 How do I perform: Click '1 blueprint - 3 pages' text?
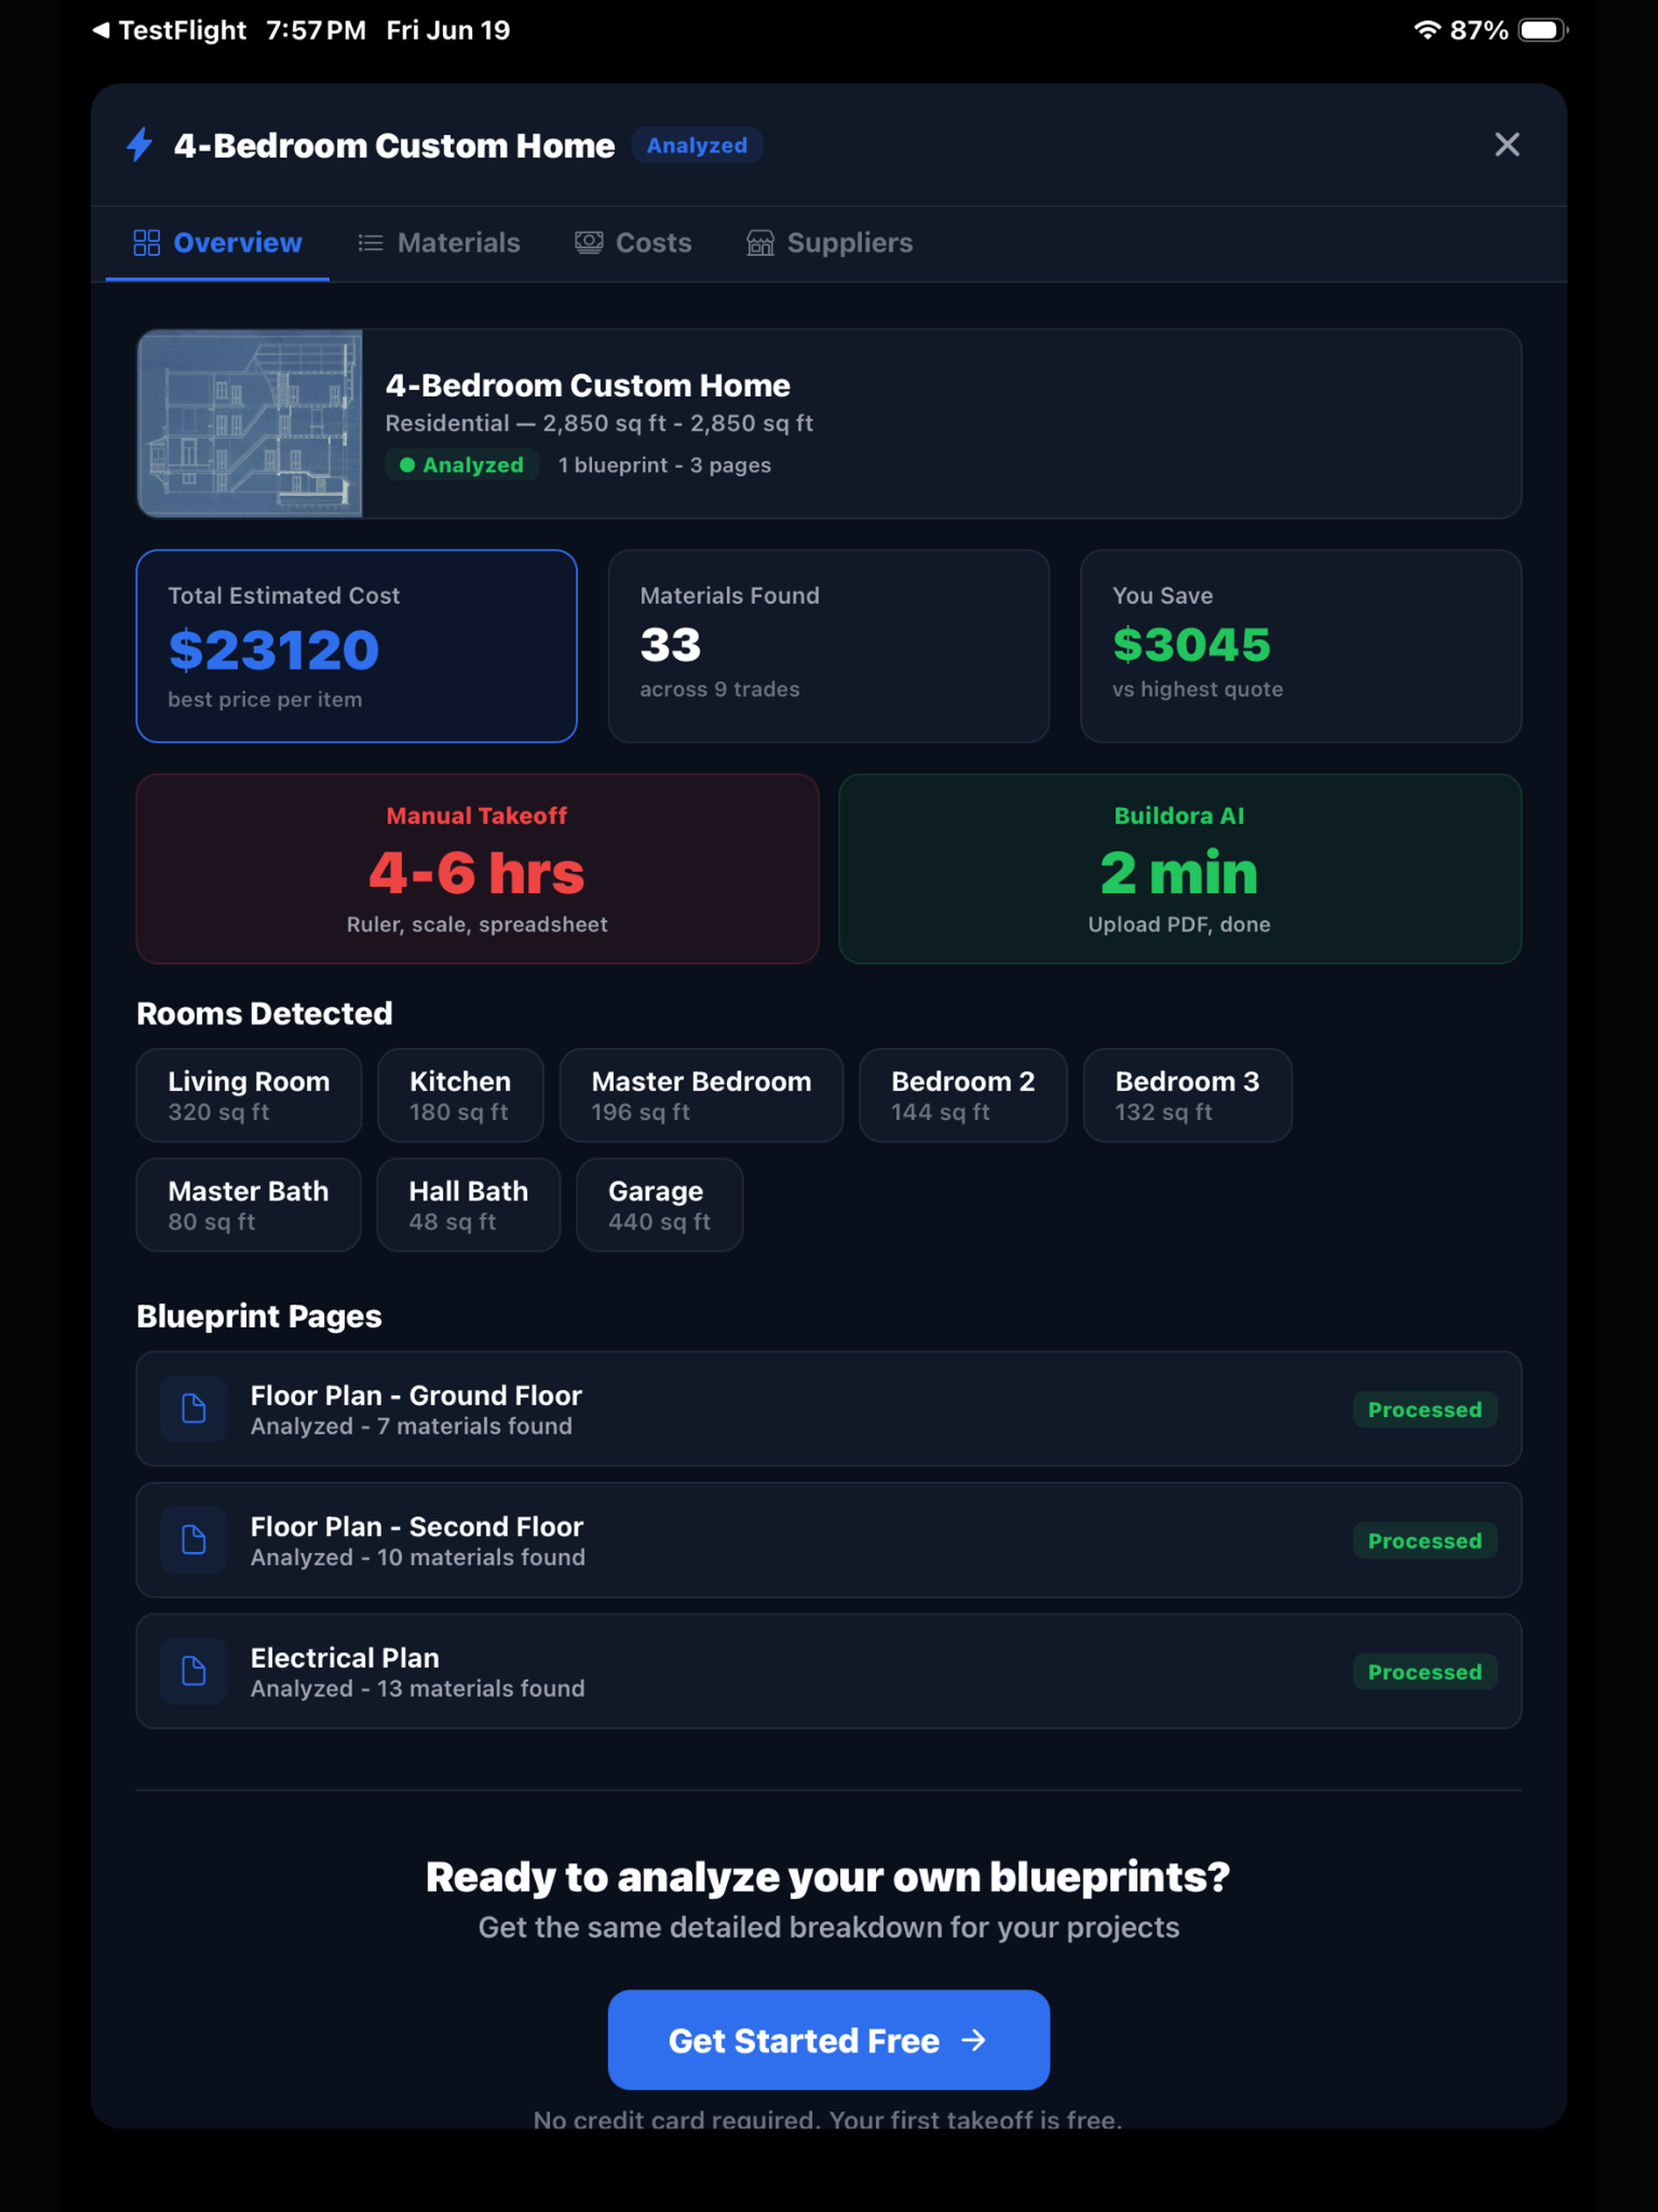pyautogui.click(x=664, y=465)
